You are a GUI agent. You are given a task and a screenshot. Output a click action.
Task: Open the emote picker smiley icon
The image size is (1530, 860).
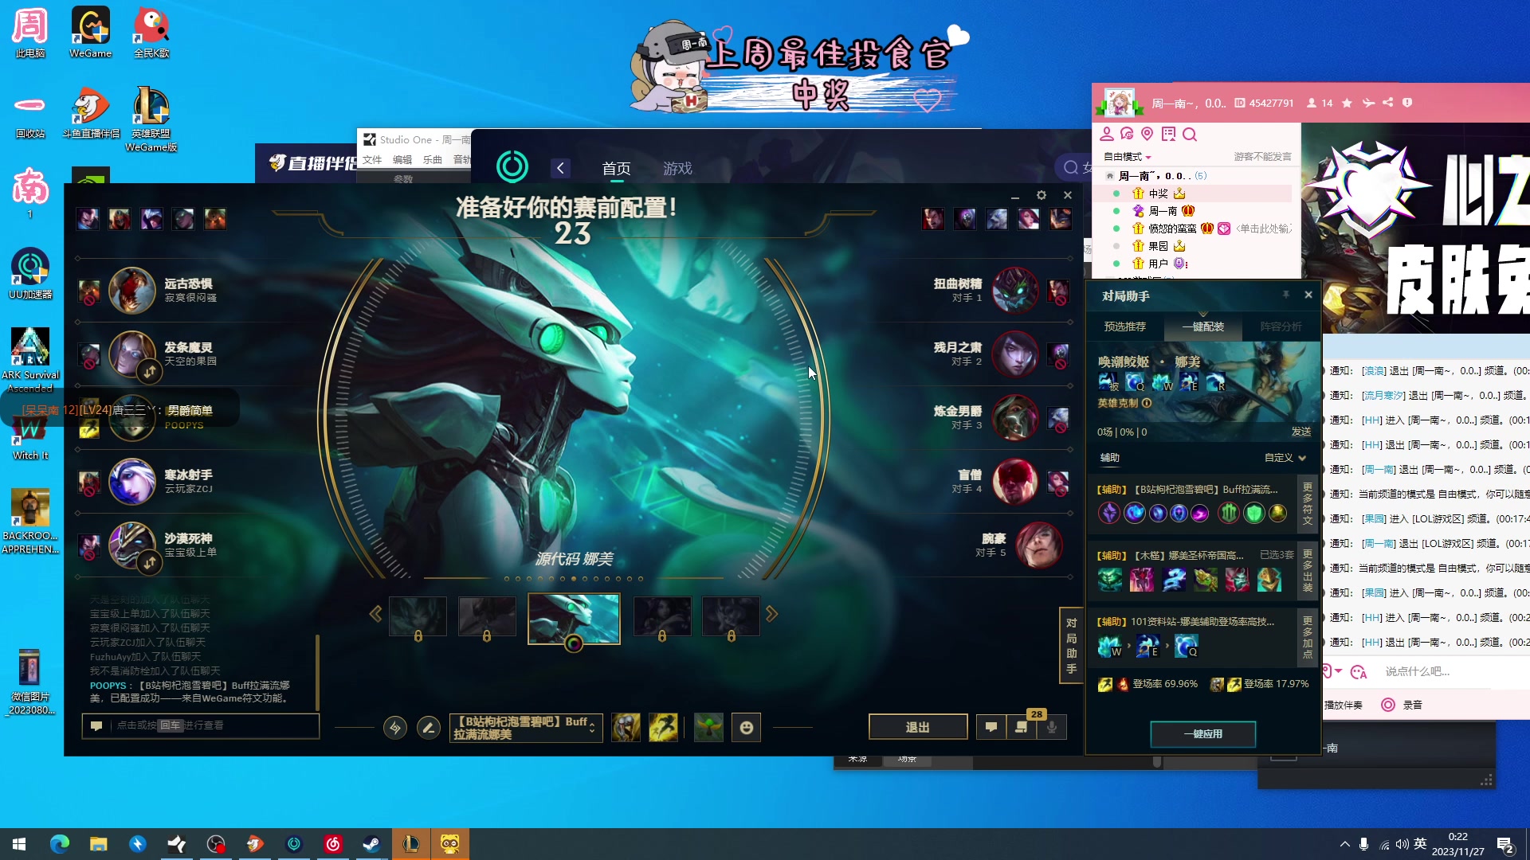[747, 727]
